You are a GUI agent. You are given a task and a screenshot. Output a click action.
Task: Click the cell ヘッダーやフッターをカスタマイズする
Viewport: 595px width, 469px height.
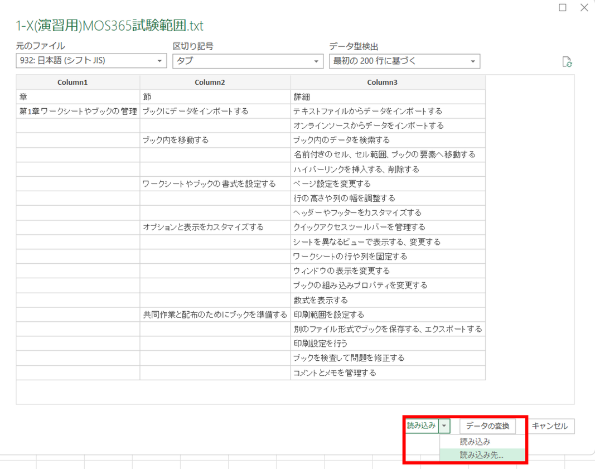(388, 212)
